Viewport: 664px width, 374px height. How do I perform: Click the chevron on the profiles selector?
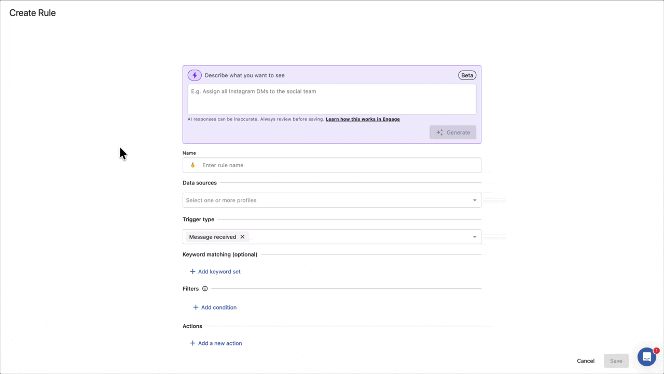point(474,200)
